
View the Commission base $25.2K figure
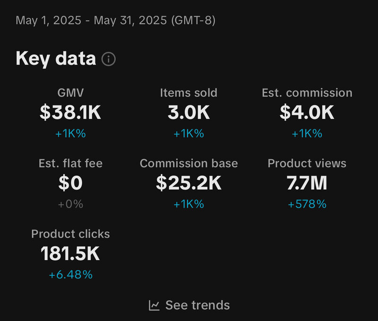pos(189,183)
